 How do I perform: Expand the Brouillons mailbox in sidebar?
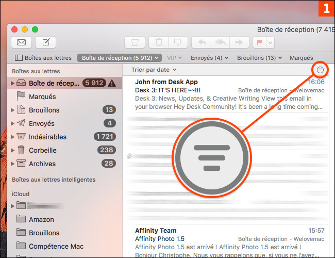coord(12,110)
